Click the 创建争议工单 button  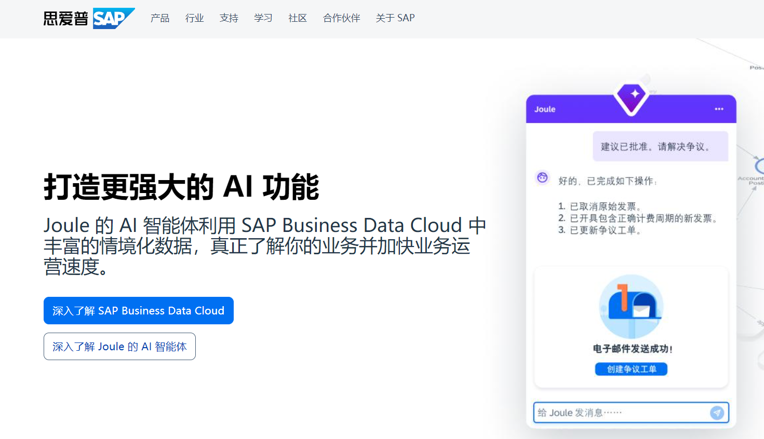[x=631, y=369]
